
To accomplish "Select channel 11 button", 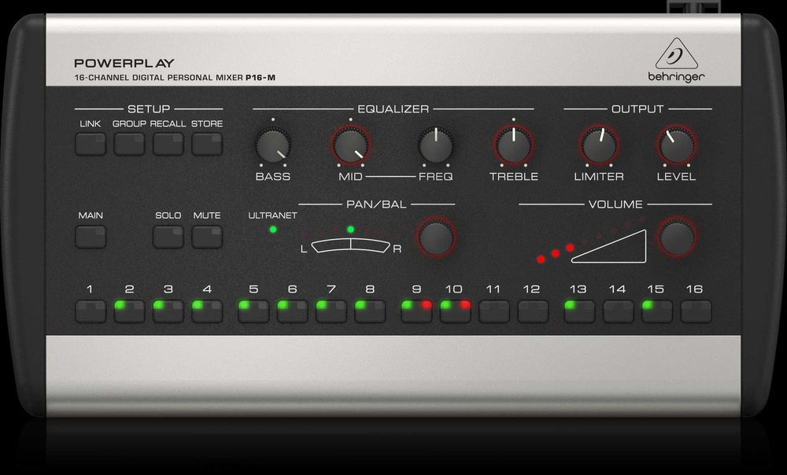I will point(494,311).
